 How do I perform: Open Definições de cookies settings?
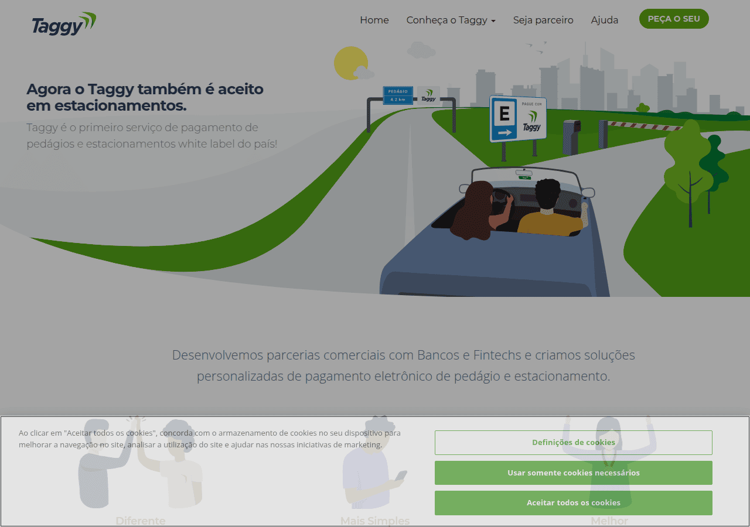click(574, 443)
